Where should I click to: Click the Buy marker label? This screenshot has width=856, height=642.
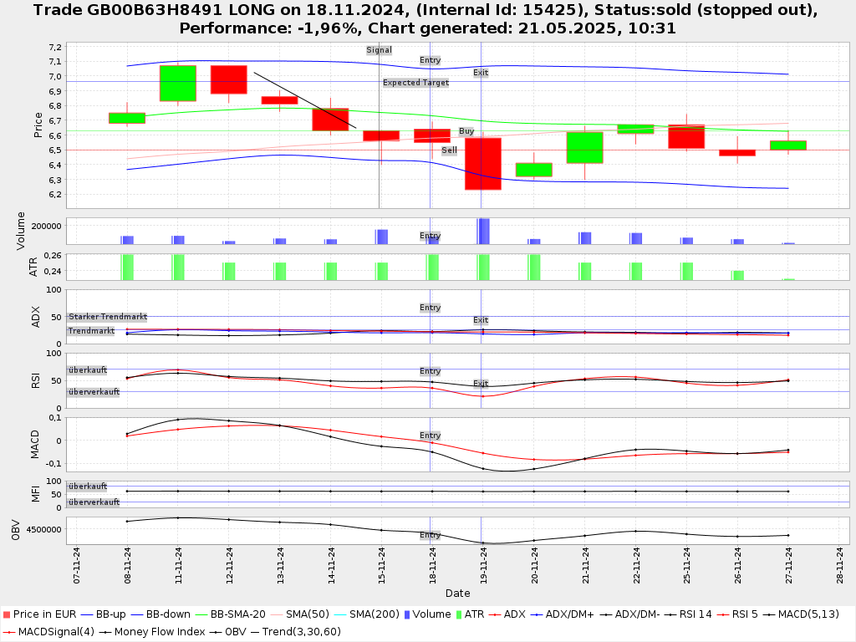click(466, 131)
